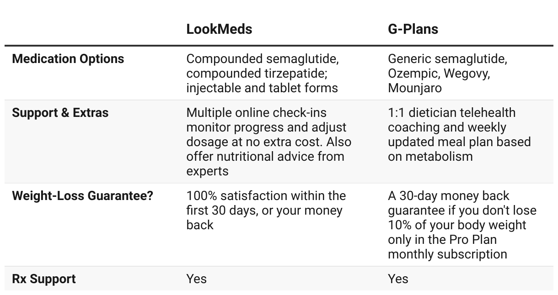Click the Rx Support row label
Image resolution: width=558 pixels, height=295 pixels.
(44, 279)
